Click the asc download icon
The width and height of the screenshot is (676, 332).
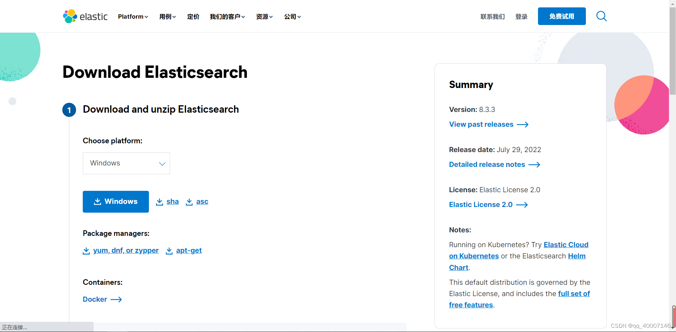pos(189,201)
